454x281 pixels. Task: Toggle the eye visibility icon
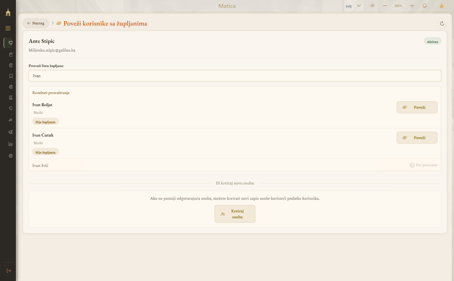(373, 6)
